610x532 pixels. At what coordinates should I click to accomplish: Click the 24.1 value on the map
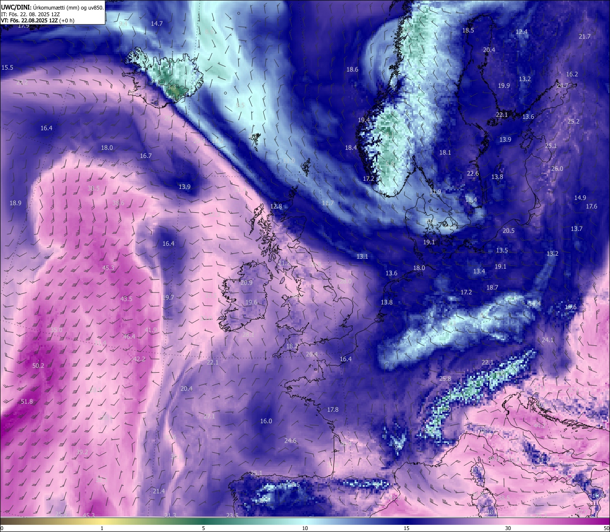548,340
